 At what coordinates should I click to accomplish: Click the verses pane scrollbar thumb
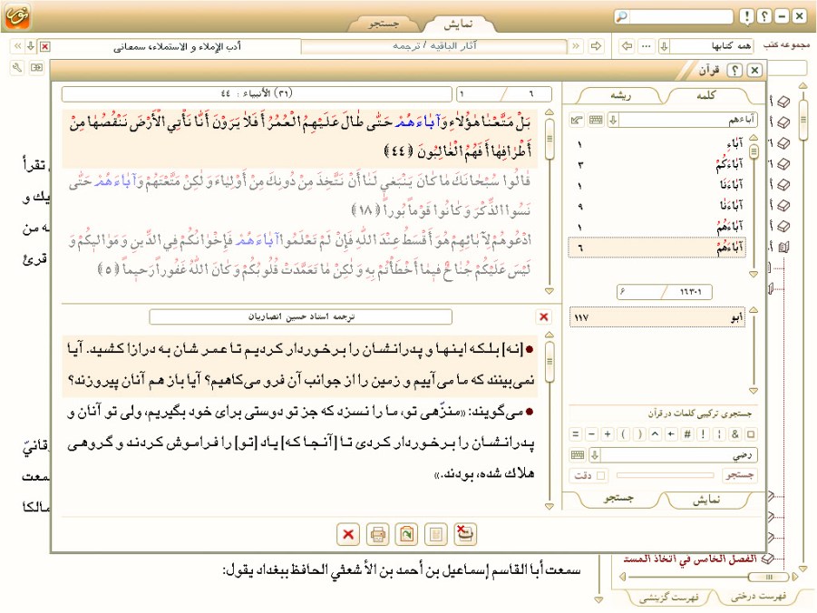pos(550,139)
